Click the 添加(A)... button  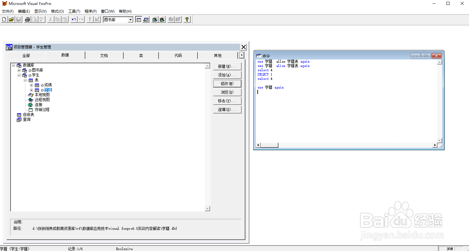(x=227, y=75)
